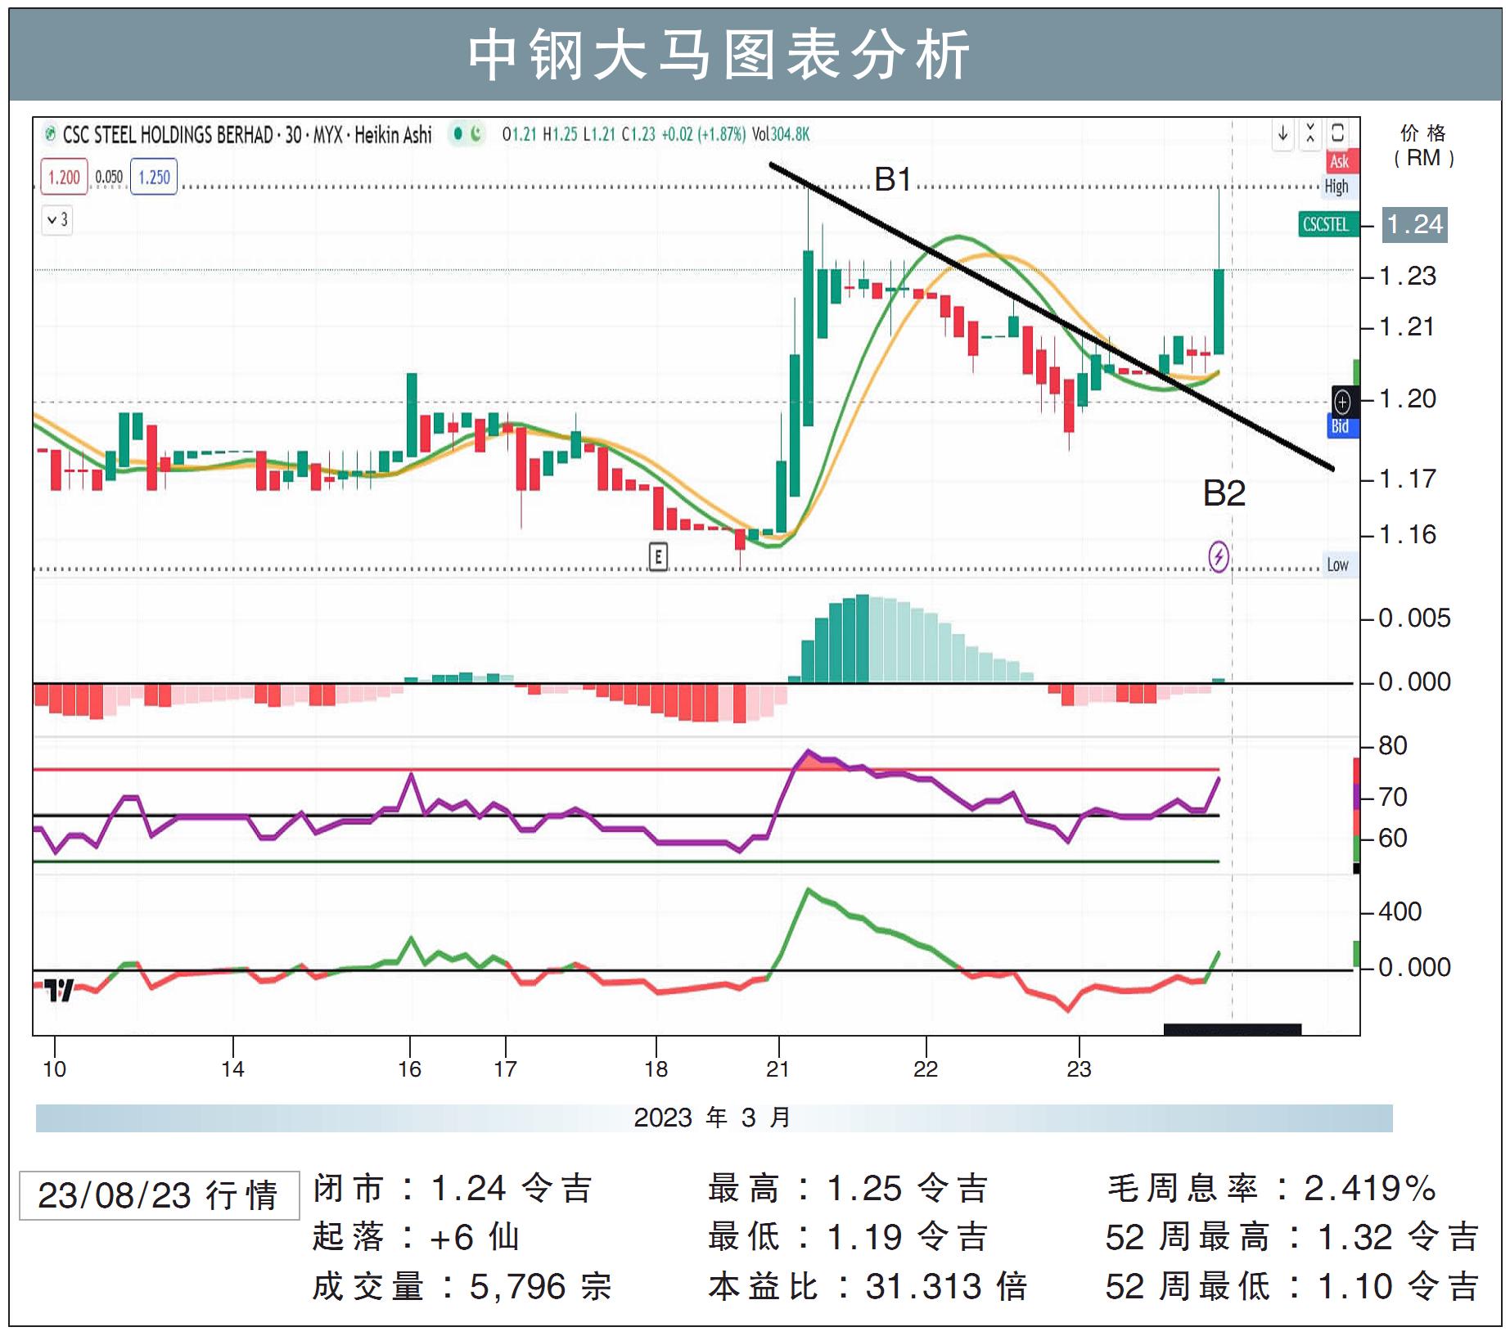Click the 1.16 price axis label

(x=1408, y=535)
